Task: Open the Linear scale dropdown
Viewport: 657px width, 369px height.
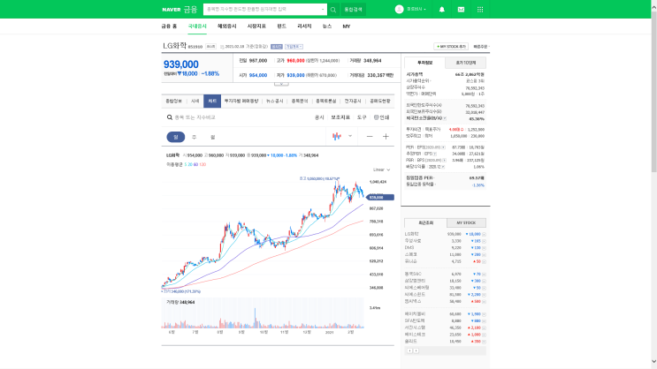Action: [x=381, y=169]
